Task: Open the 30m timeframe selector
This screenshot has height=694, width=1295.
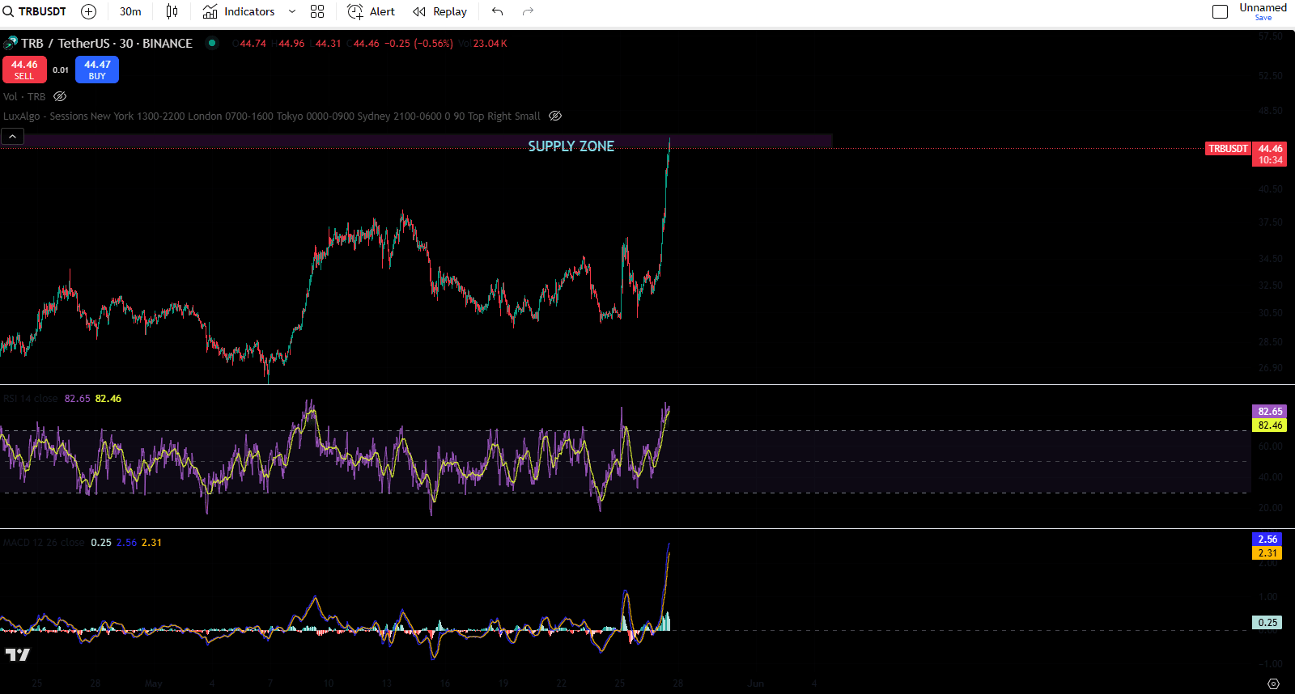Action: (x=130, y=11)
